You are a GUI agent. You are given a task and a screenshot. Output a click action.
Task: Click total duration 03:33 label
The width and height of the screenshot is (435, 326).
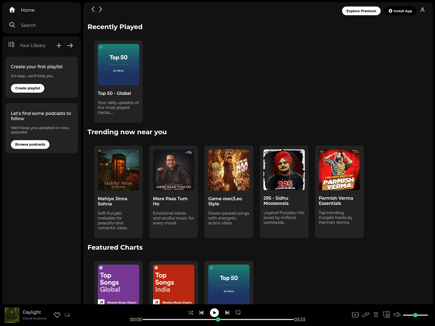[x=300, y=319]
